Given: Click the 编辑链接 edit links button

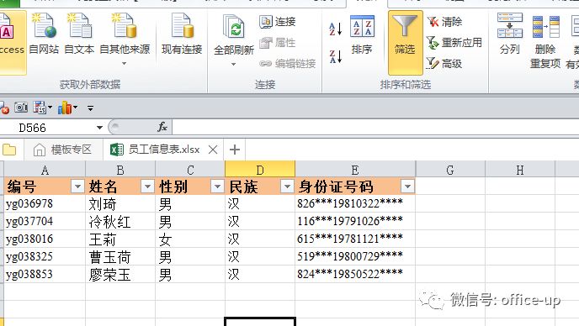Looking at the screenshot, I should (288, 64).
